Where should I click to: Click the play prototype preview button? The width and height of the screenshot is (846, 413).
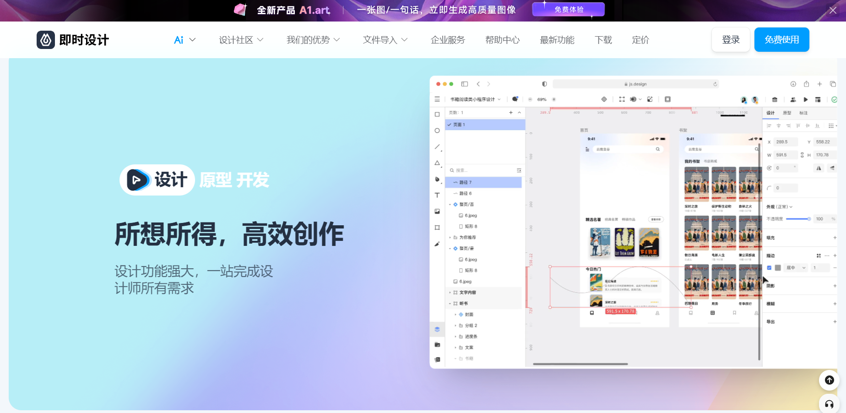806,99
